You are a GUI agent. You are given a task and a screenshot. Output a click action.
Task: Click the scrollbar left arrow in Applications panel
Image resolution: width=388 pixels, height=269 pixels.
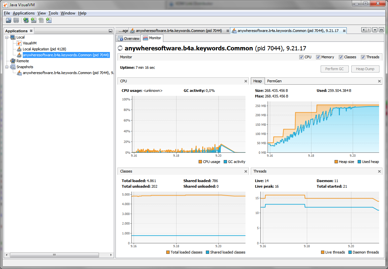pyautogui.click(x=7, y=255)
